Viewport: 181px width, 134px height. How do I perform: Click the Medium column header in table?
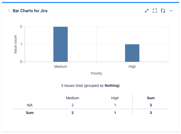coord(72,98)
